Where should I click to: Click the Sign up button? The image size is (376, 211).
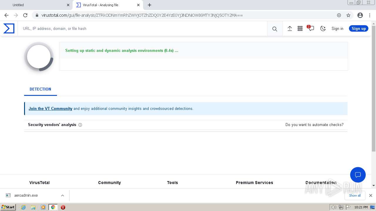tap(359, 28)
